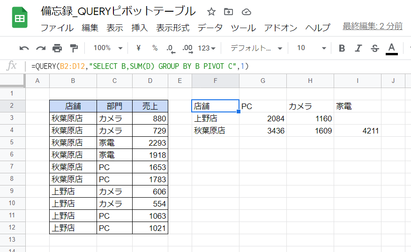Print the spreadsheet
The width and height of the screenshot is (411, 252).
coord(57,48)
